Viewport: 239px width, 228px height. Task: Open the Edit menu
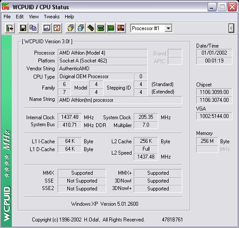(20, 17)
